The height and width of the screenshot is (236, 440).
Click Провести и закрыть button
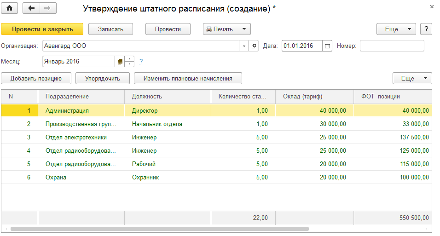(x=42, y=29)
